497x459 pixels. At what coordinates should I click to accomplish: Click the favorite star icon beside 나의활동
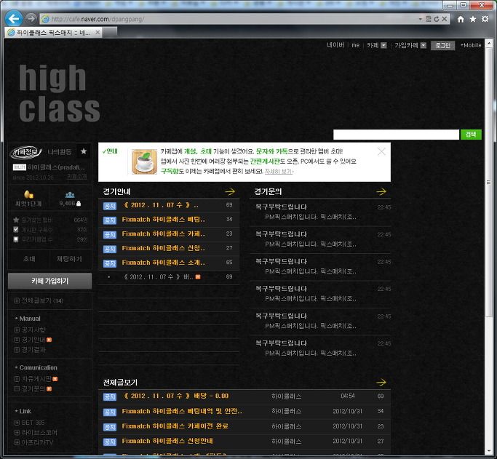click(84, 151)
